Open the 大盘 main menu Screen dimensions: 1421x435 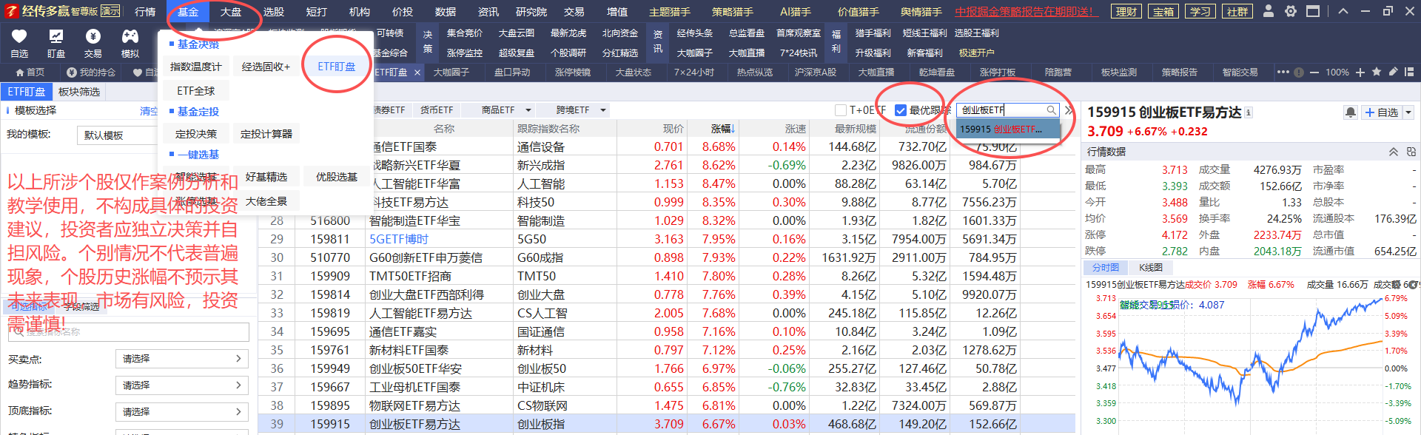231,12
